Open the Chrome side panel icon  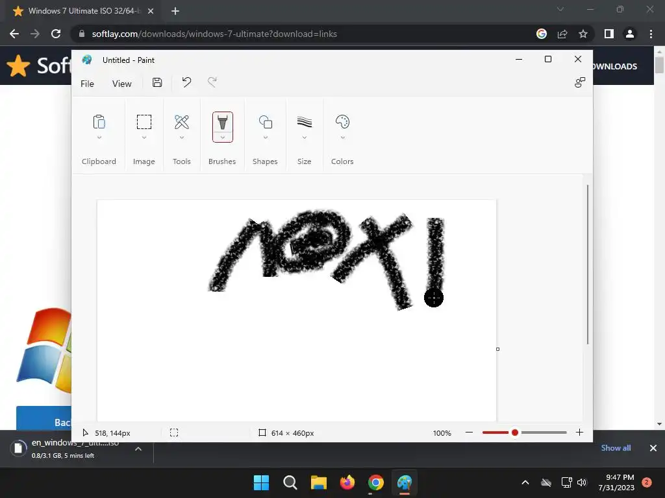(609, 34)
